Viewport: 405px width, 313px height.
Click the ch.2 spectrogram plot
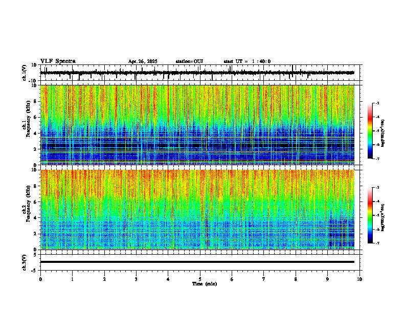point(197,210)
